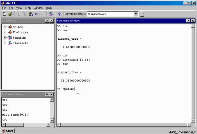This screenshot has width=197, height=134.
Task: Click Command History horizontal scrollbar thumb
Action: (15, 125)
